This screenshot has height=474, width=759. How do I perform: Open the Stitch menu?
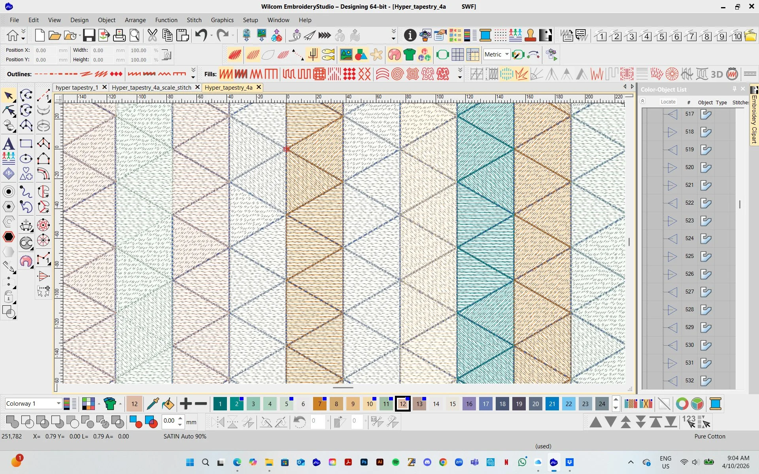pyautogui.click(x=194, y=20)
